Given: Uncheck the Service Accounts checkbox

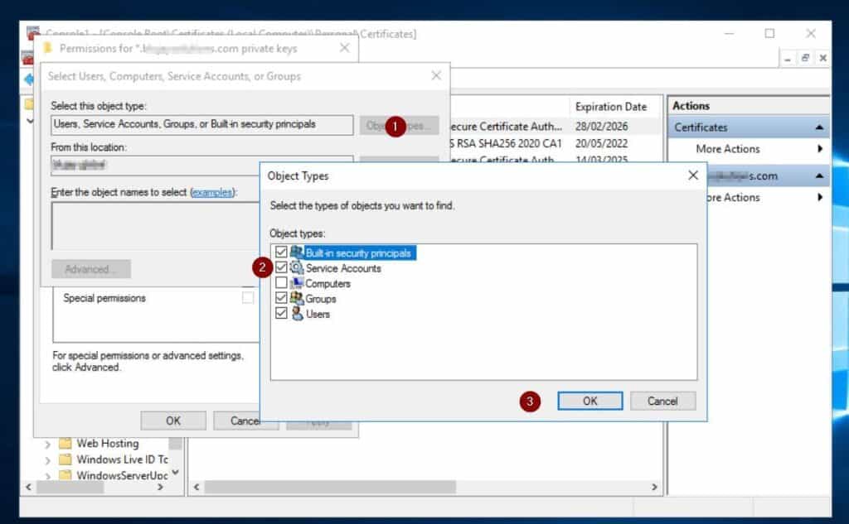Looking at the screenshot, I should (281, 267).
